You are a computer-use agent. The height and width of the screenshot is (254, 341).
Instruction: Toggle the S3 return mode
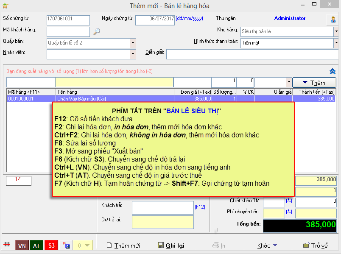tap(51, 246)
